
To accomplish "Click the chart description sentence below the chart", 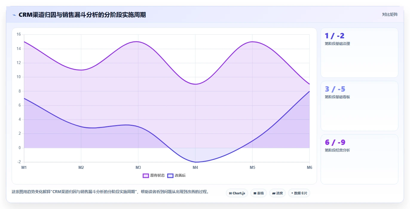I will pyautogui.click(x=110, y=192).
